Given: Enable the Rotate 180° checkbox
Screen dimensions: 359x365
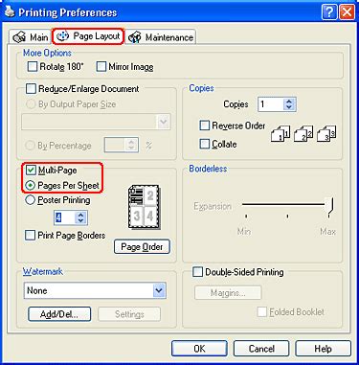Looking at the screenshot, I should pyautogui.click(x=33, y=67).
